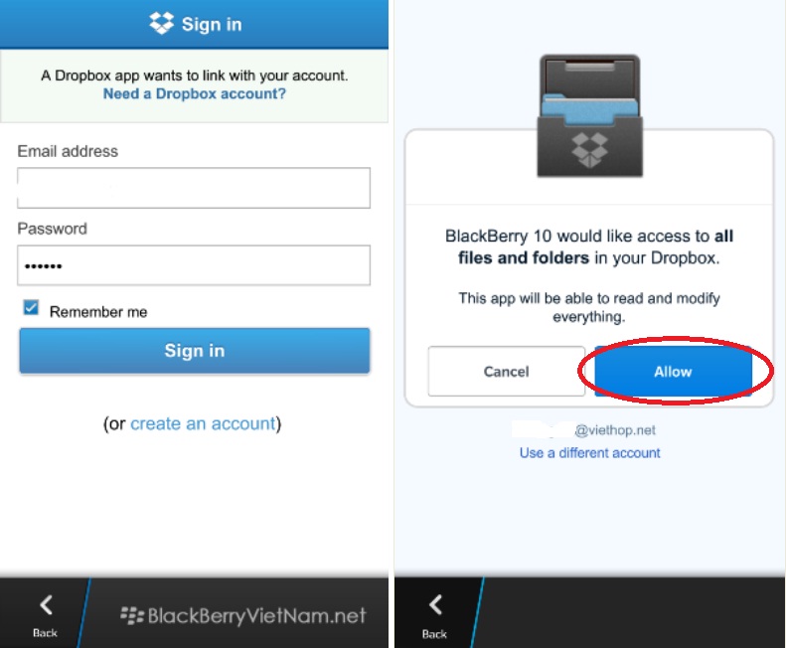
Task: Click the BlackBerryVietNam.net logo
Action: (243, 615)
